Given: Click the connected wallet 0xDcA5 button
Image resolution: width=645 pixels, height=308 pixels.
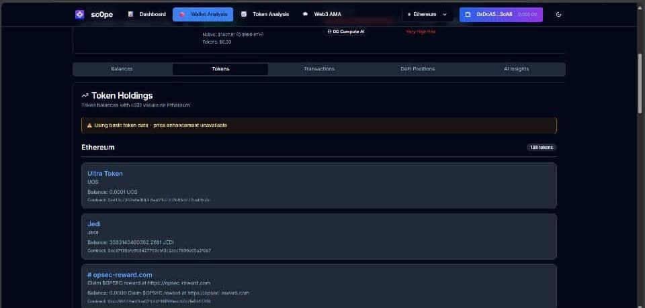Looking at the screenshot, I should pyautogui.click(x=501, y=14).
